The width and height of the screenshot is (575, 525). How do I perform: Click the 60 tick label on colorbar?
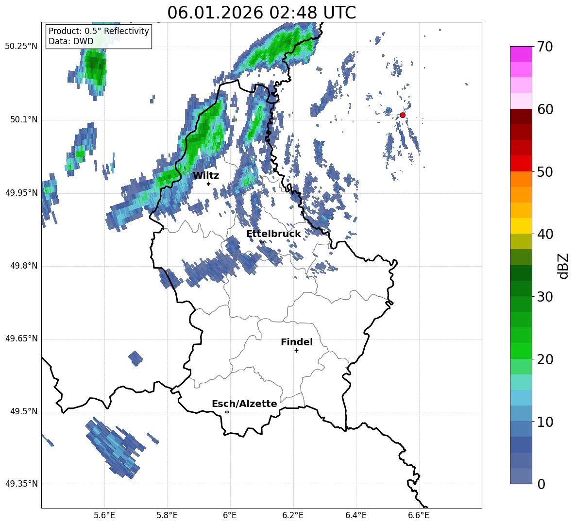coord(545,109)
